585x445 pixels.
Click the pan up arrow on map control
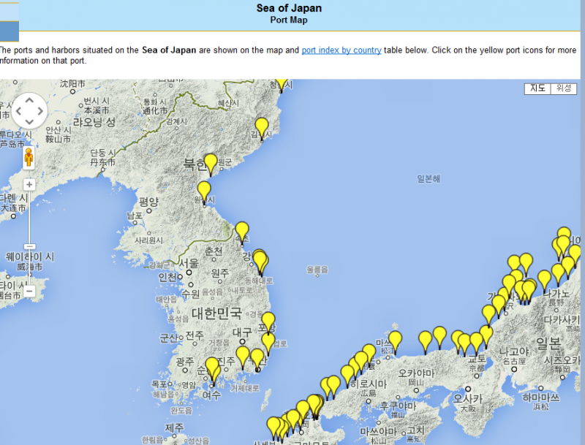[29, 101]
